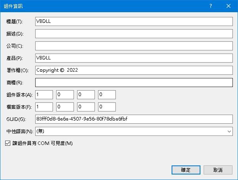The width and height of the screenshot is (238, 180).
Task: Toggle 讓組件具有 COM 可見度 checkbox
Action: click(x=8, y=143)
